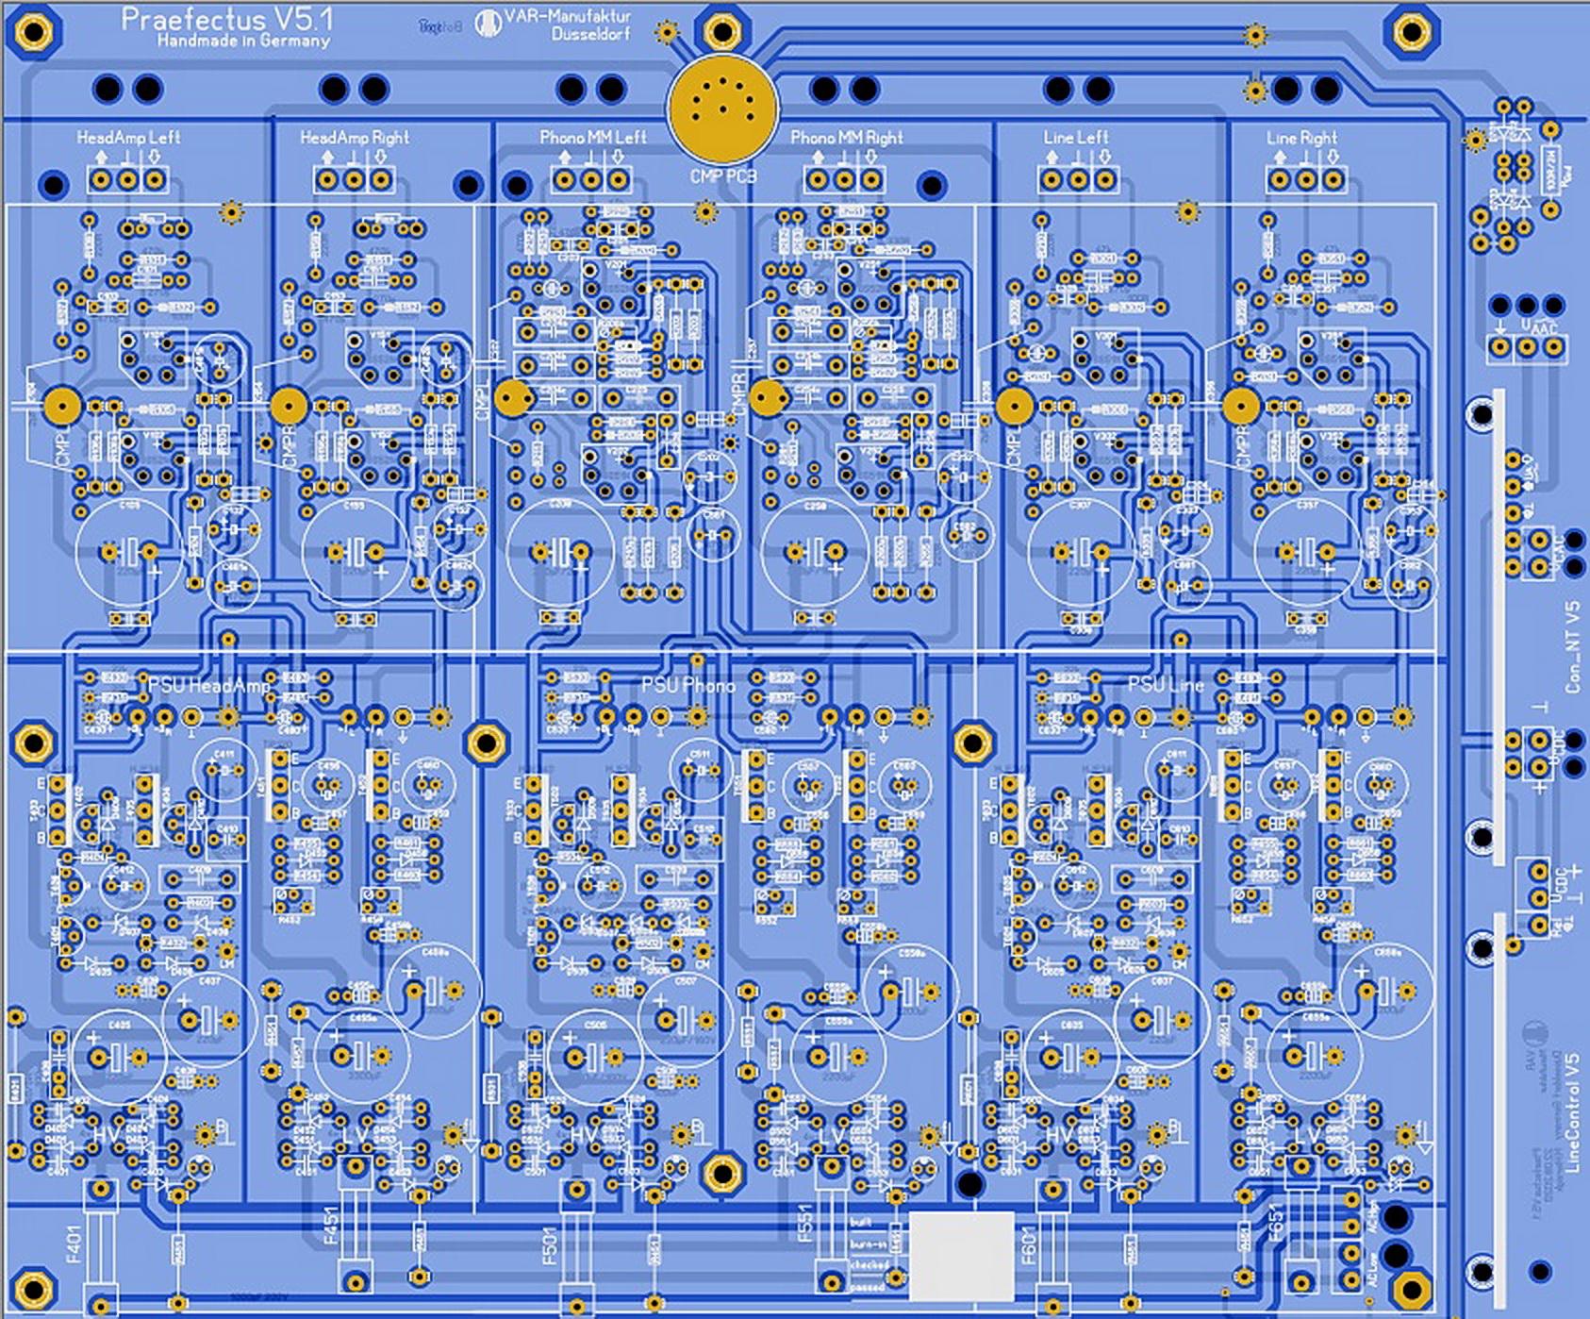Click the Phono MM Right label

[x=846, y=138]
